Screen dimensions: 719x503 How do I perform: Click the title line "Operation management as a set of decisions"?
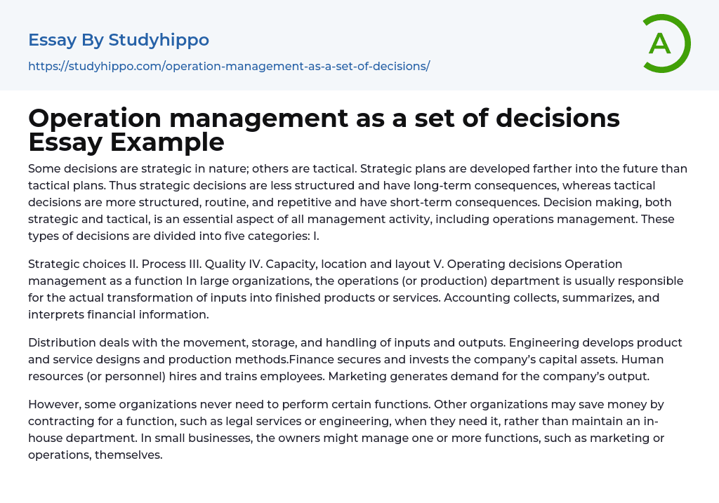[324, 119]
